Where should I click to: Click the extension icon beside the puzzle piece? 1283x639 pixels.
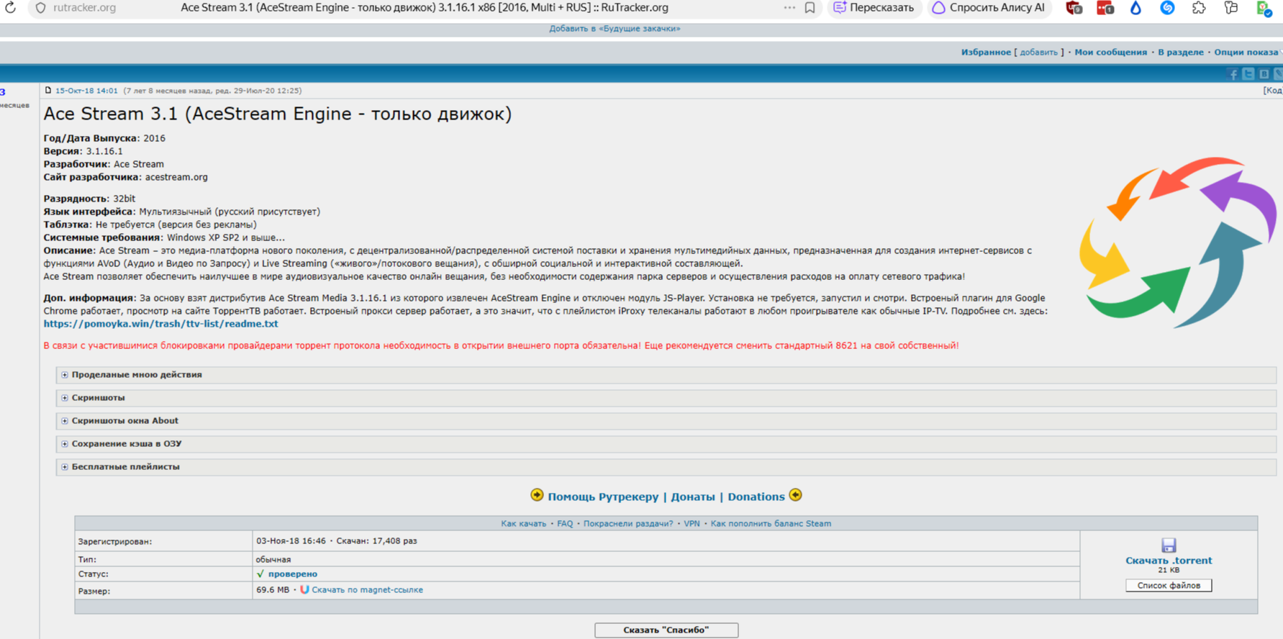[1230, 8]
